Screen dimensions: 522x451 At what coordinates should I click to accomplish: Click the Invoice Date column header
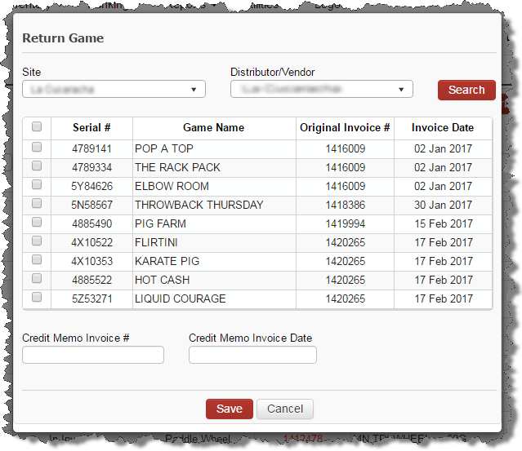pyautogui.click(x=443, y=127)
